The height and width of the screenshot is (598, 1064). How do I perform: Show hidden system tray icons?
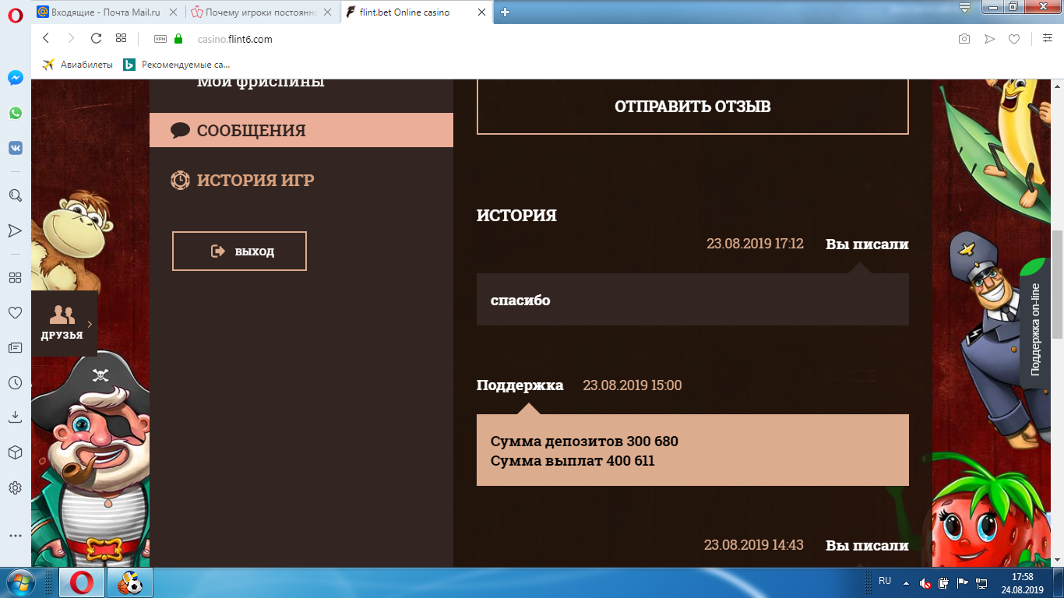point(906,582)
